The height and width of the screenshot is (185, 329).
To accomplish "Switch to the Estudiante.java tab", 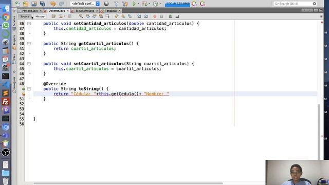I will click(85, 11).
